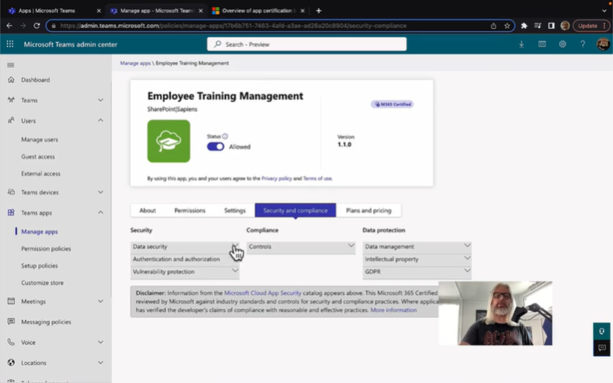
Task: Switch to the Settings tab
Action: (235, 210)
